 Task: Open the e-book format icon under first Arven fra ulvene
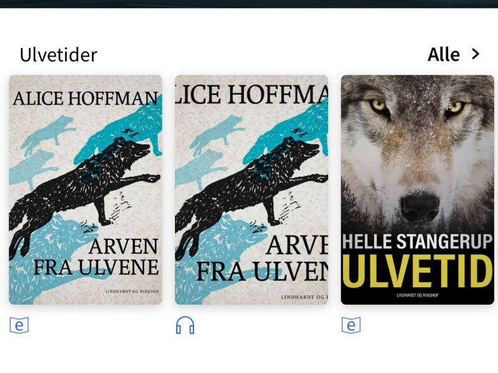[19, 325]
